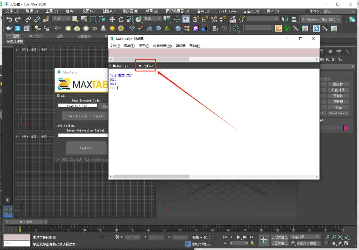Image resolution: width=359 pixels, height=250 pixels.
Task: Toggle the selection lock icon in status bar
Action: pyautogui.click(x=109, y=237)
